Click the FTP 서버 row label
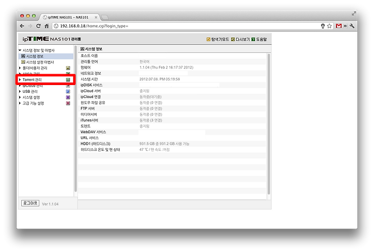Image resolution: width=374 pixels, height=252 pixels. tap(88, 108)
